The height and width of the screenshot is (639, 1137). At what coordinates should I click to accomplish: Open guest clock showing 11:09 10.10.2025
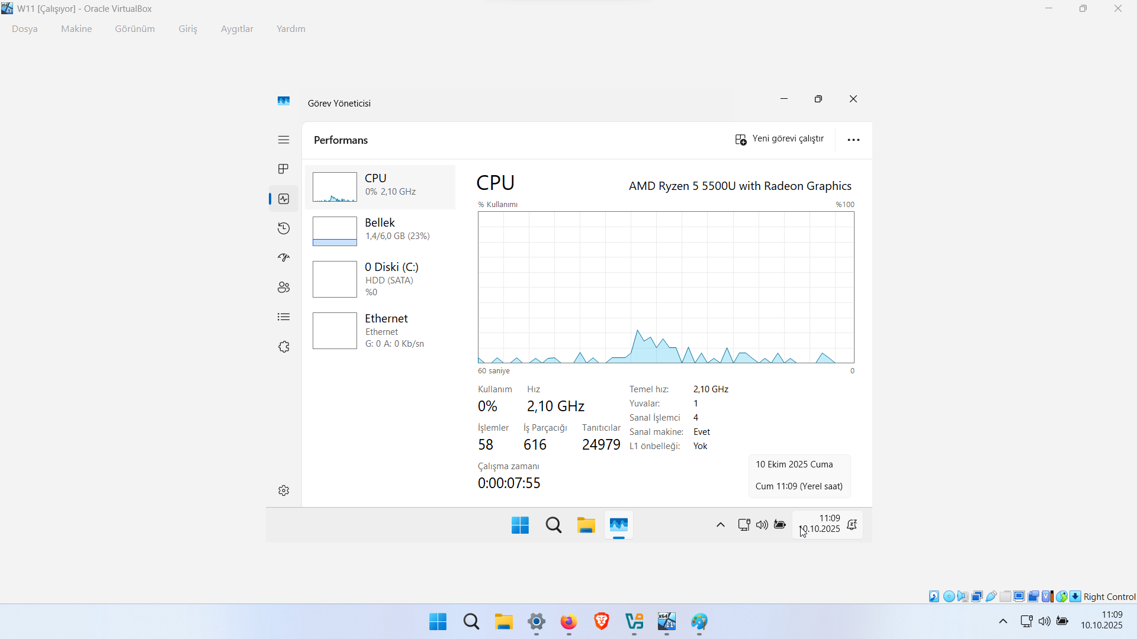(820, 524)
